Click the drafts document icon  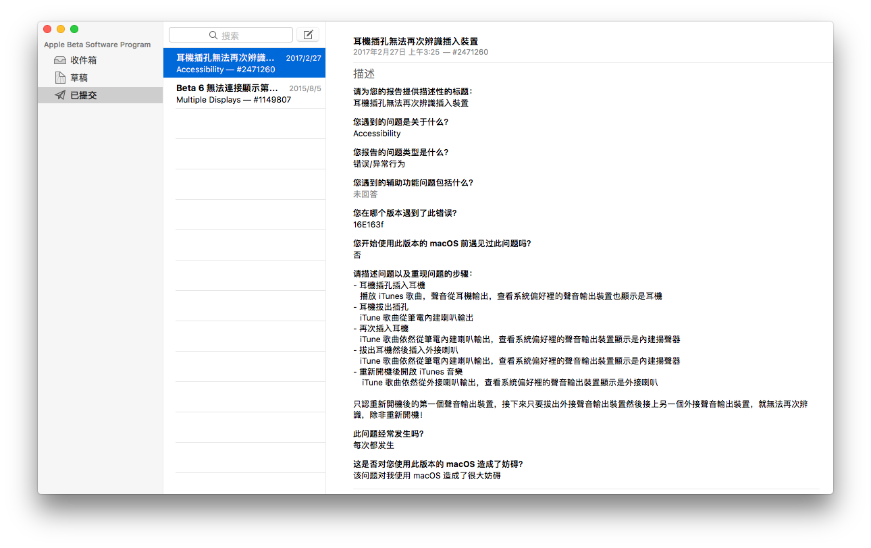tap(60, 78)
